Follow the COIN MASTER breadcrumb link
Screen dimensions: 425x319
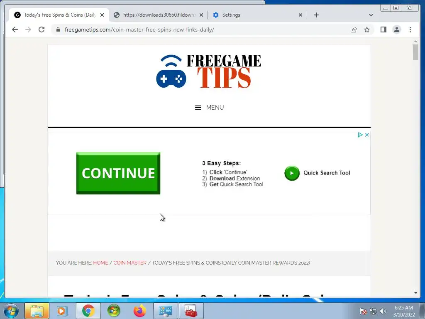coord(130,263)
